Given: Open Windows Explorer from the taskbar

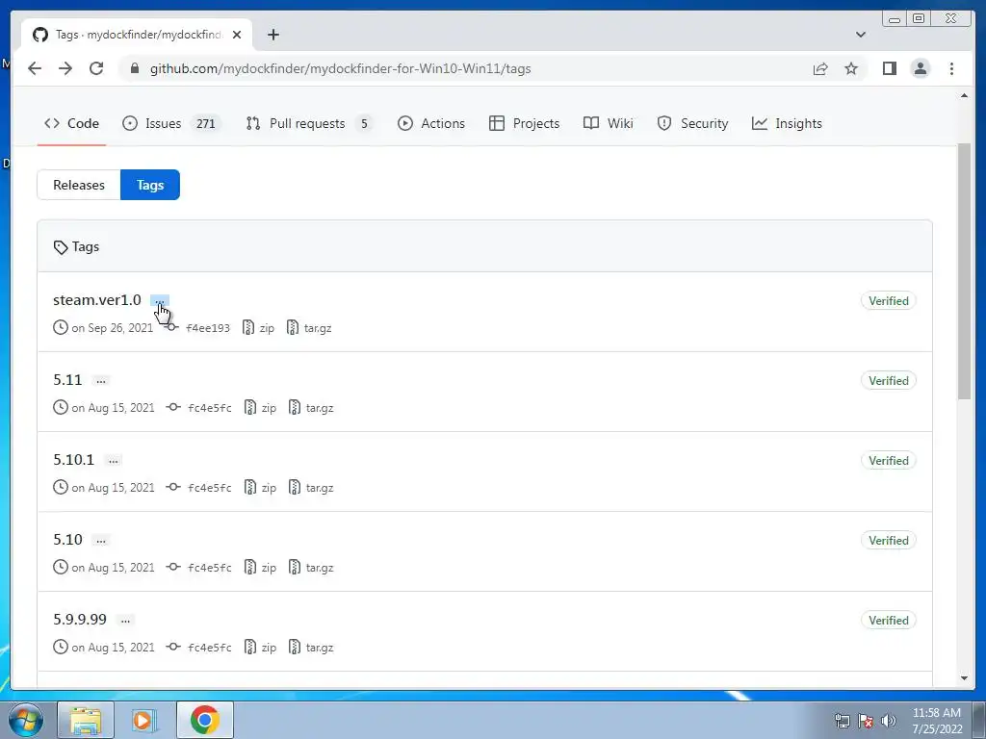Looking at the screenshot, I should pos(86,720).
